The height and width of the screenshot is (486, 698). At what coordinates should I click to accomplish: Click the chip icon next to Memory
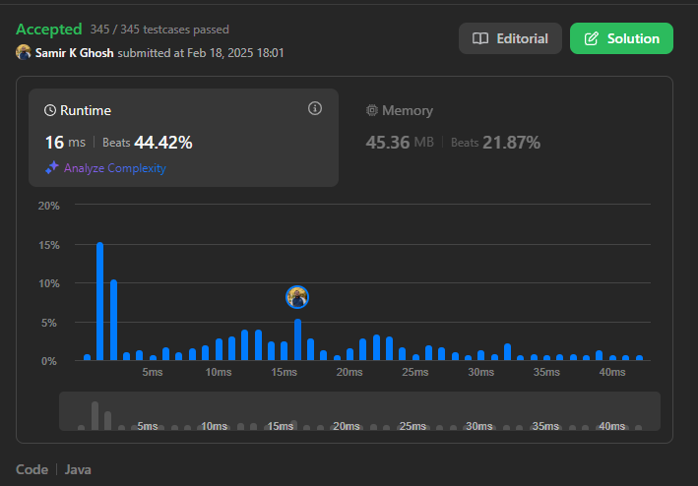pos(372,111)
